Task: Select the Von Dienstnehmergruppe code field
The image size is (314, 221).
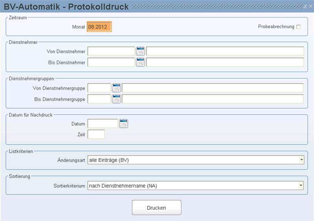Action: [99, 88]
